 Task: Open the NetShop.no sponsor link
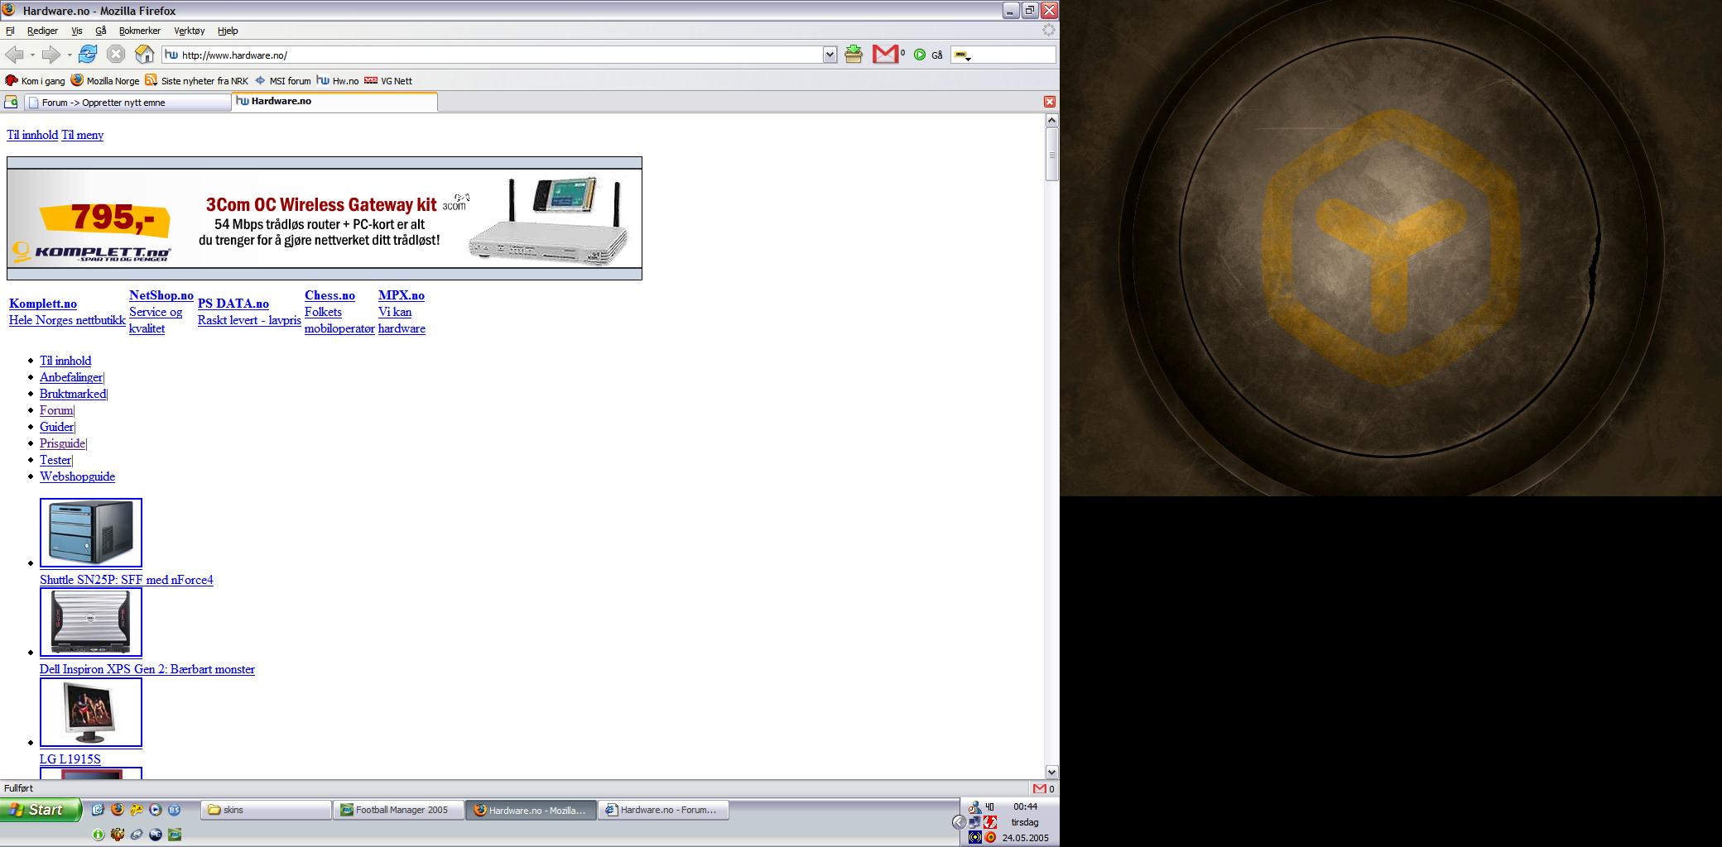[x=161, y=295]
